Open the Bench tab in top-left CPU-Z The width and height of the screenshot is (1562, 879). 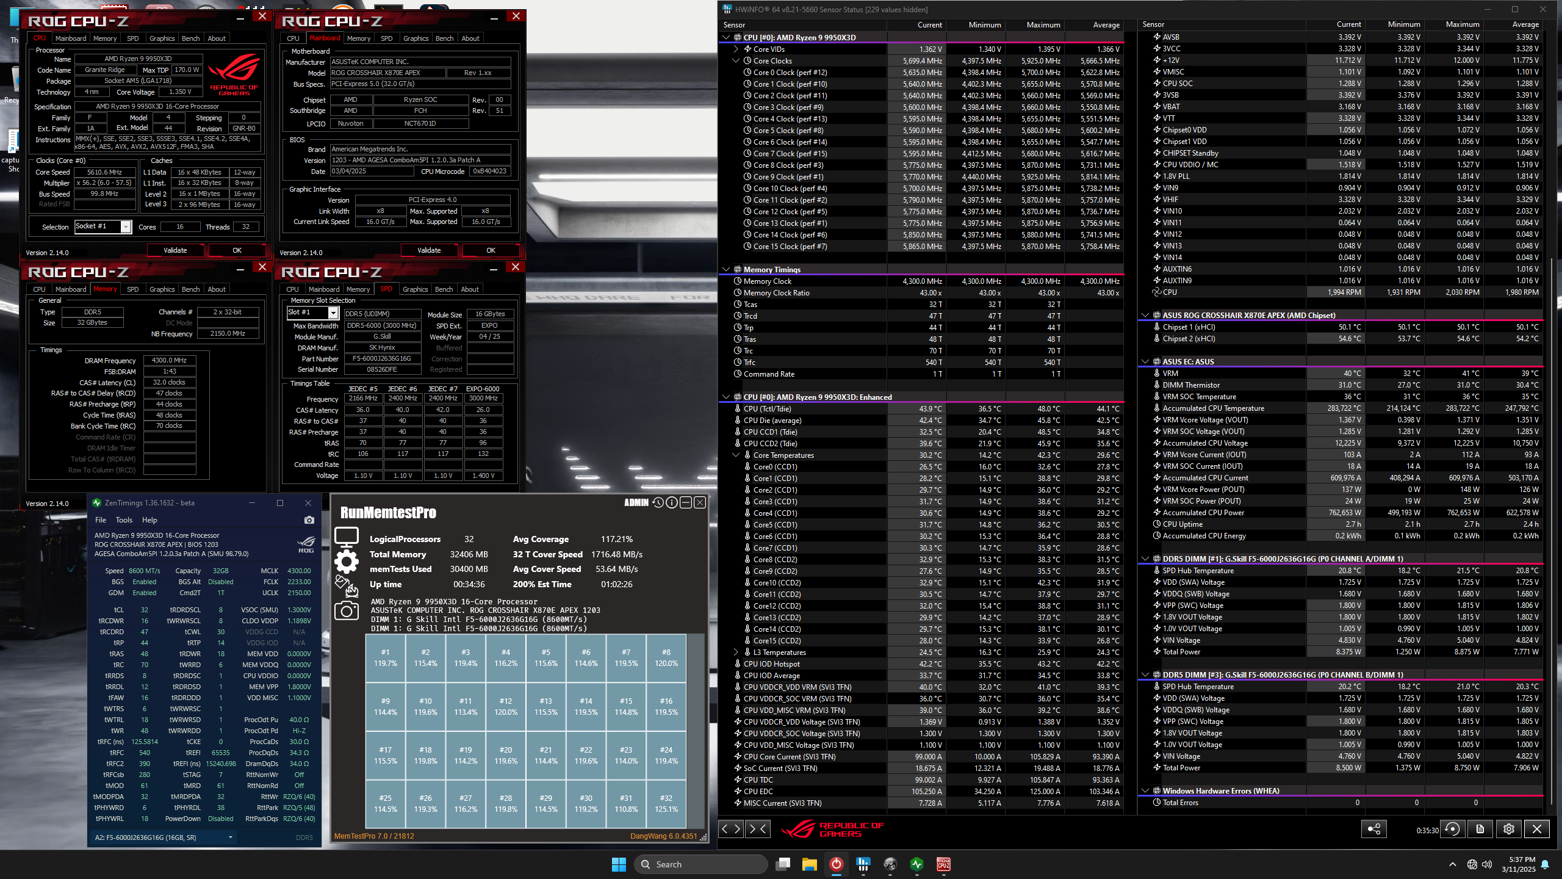190,38
